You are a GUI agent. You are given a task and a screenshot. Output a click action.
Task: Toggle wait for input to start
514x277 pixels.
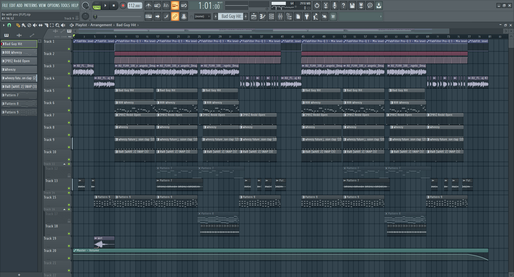click(158, 6)
